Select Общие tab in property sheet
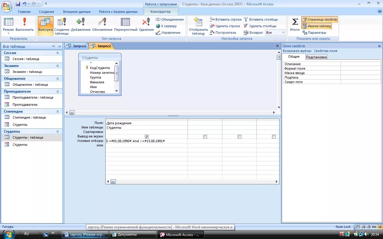 [x=294, y=56]
